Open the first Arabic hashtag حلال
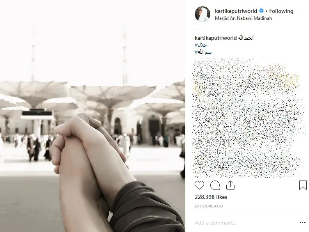 pos(201,45)
